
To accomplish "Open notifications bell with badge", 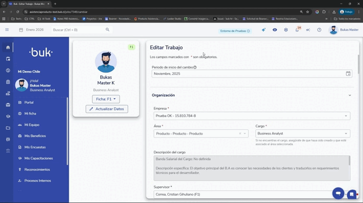I will pos(297,29).
